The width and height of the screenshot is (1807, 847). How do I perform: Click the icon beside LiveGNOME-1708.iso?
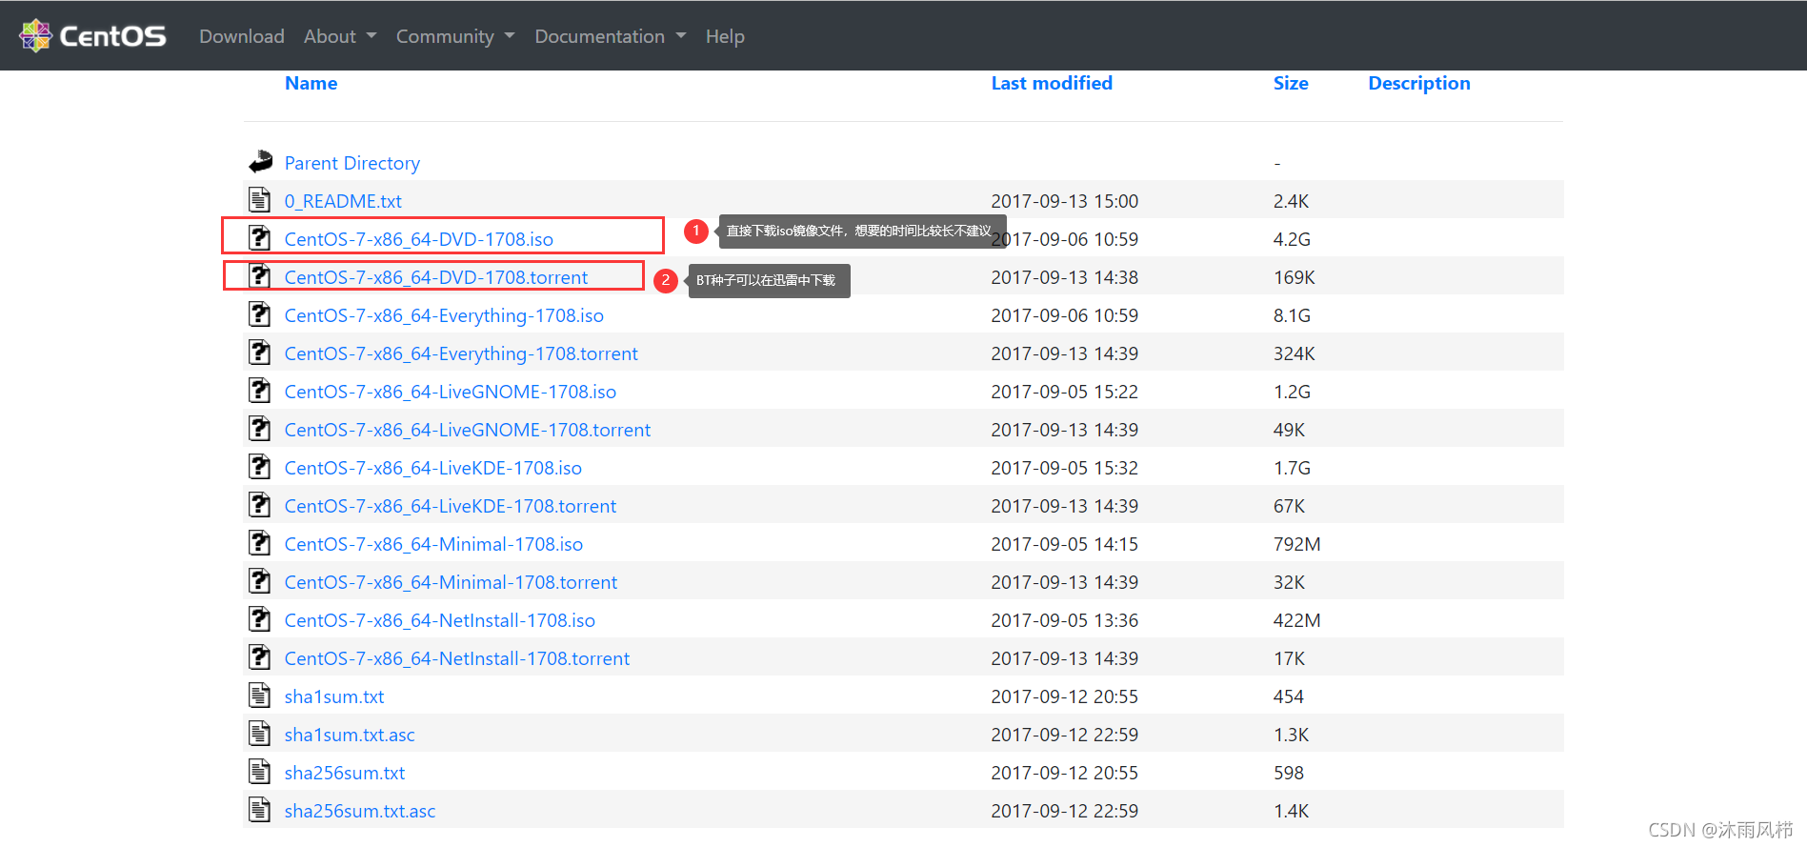259,390
